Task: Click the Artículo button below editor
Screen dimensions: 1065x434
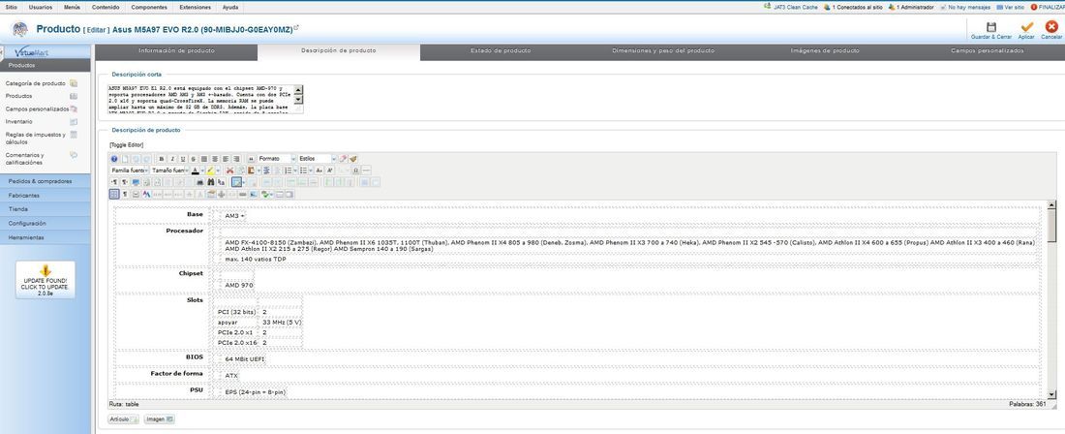Action: tap(124, 419)
